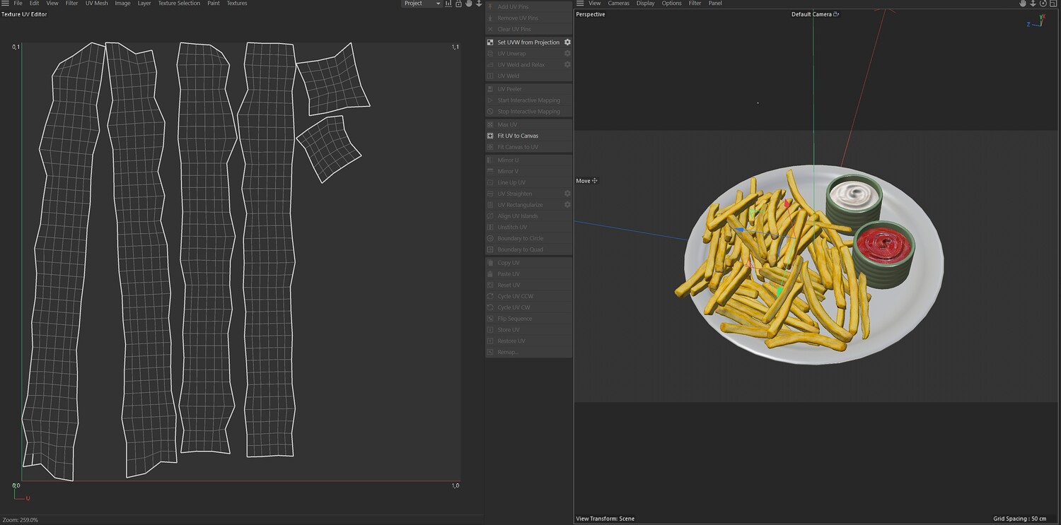Click the Align UV Islands icon
Viewport: 1061px width, 525px height.
(491, 216)
